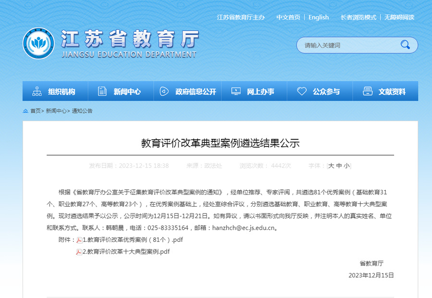Set font size to 大 (large)
432x298 pixels.
pyautogui.click(x=331, y=166)
